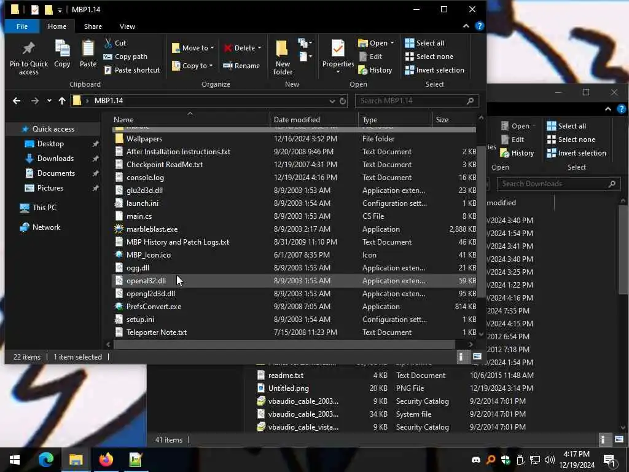Image resolution: width=629 pixels, height=472 pixels.
Task: Click the Cut scissors icon
Action: coord(108,43)
